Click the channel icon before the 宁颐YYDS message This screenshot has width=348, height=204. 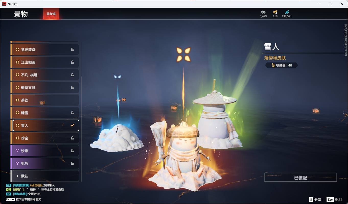8,194
